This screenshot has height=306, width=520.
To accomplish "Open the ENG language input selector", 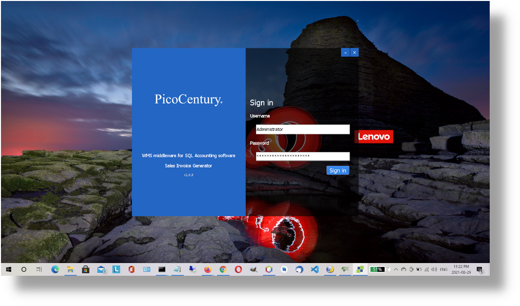I will 444,269.
